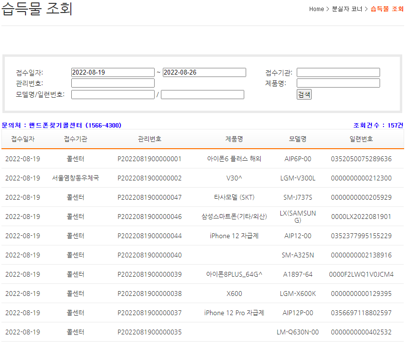
Task: Click the end date field showing 2022-08-26
Action: 204,72
